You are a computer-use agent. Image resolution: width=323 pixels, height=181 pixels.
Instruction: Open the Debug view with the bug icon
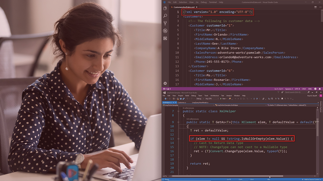(x=165, y=31)
